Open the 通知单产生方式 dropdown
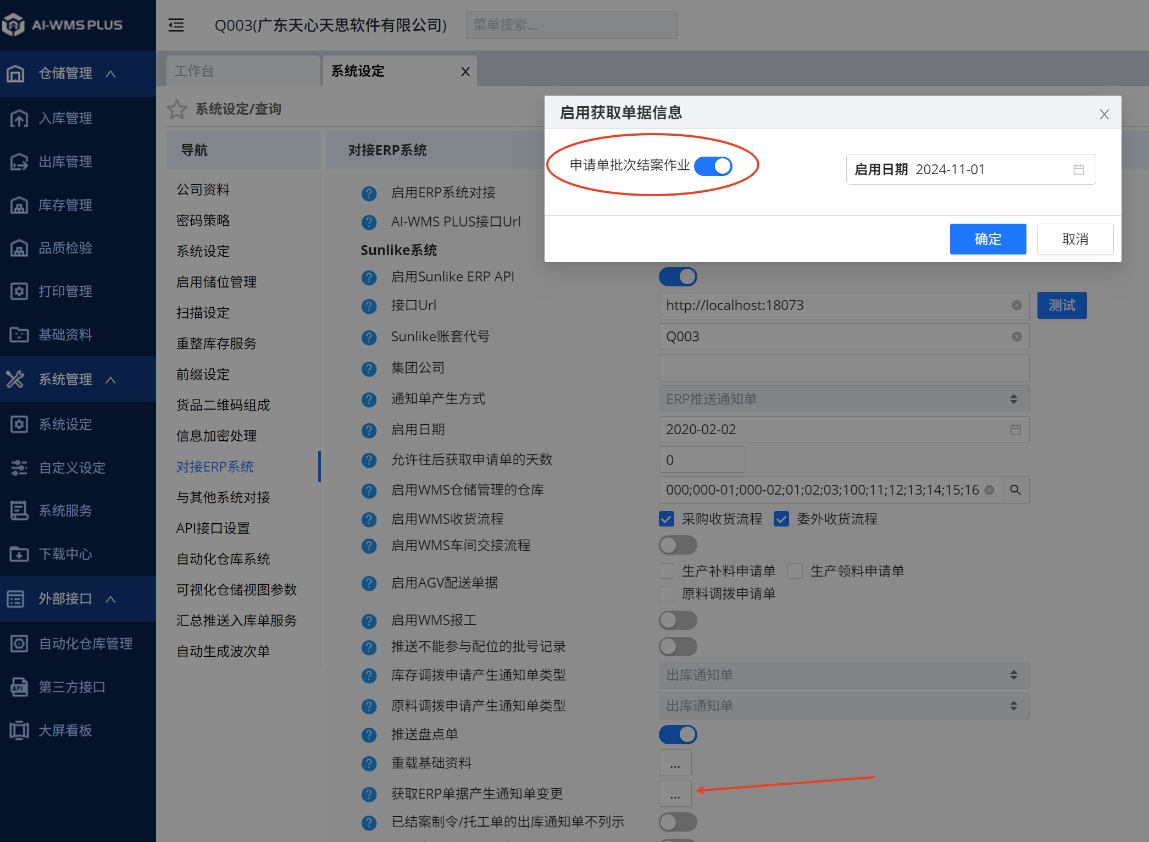This screenshot has width=1149, height=842. pos(843,399)
